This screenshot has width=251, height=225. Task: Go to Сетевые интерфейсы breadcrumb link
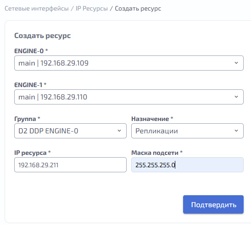coord(37,8)
